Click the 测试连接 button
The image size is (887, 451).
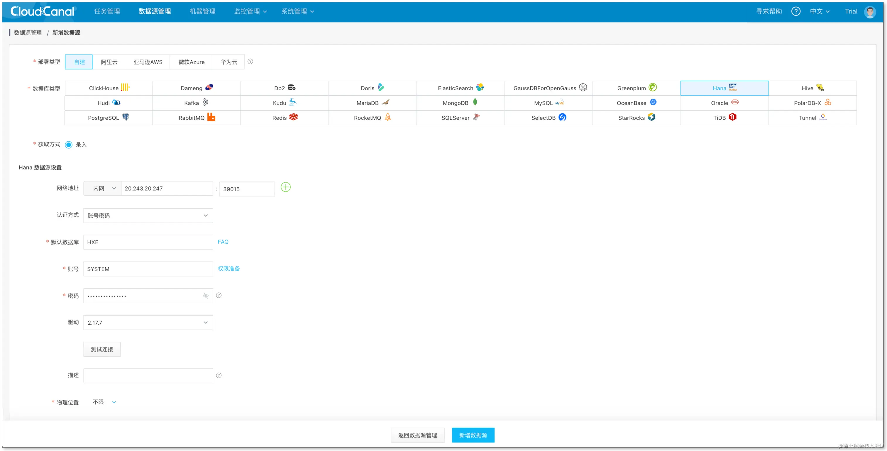[x=102, y=350]
